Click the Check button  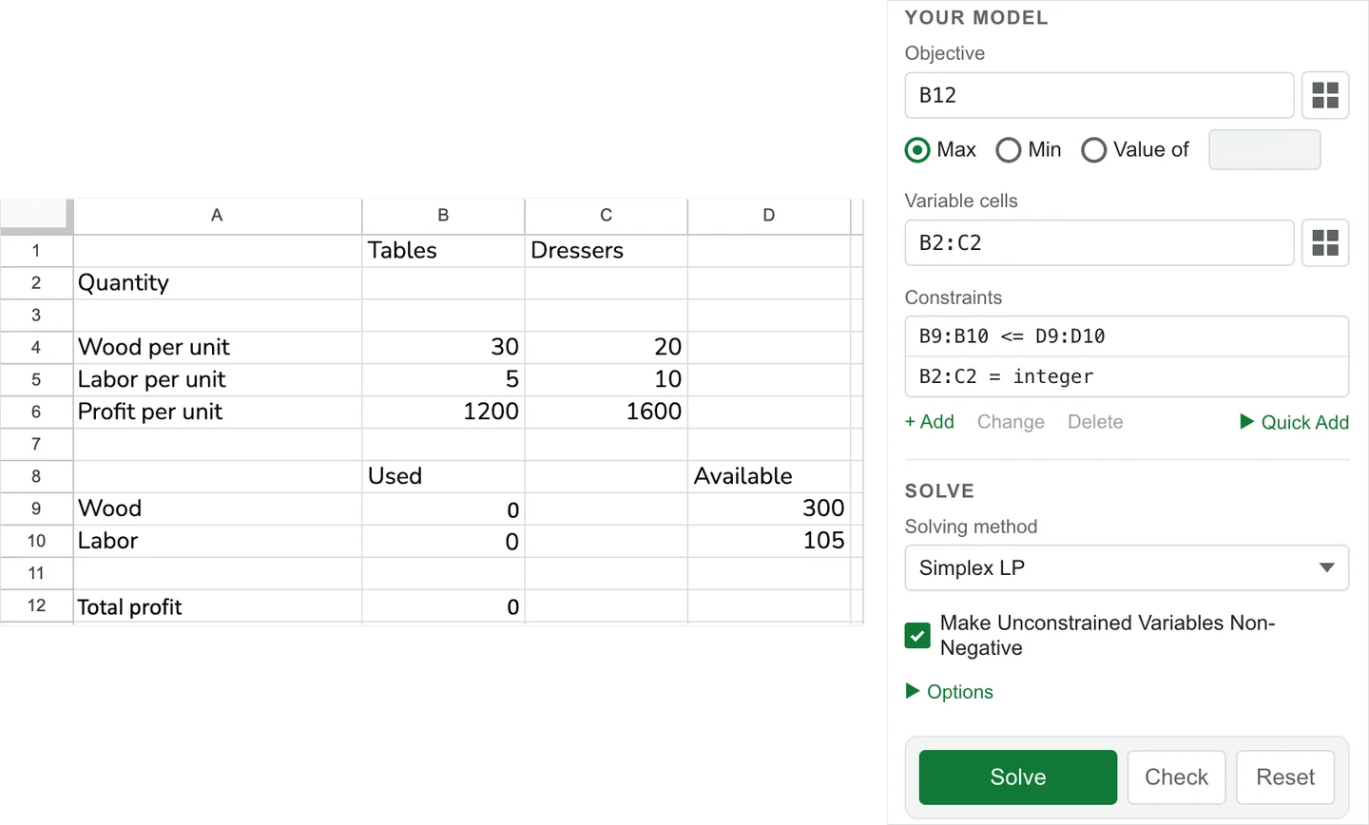click(1177, 777)
